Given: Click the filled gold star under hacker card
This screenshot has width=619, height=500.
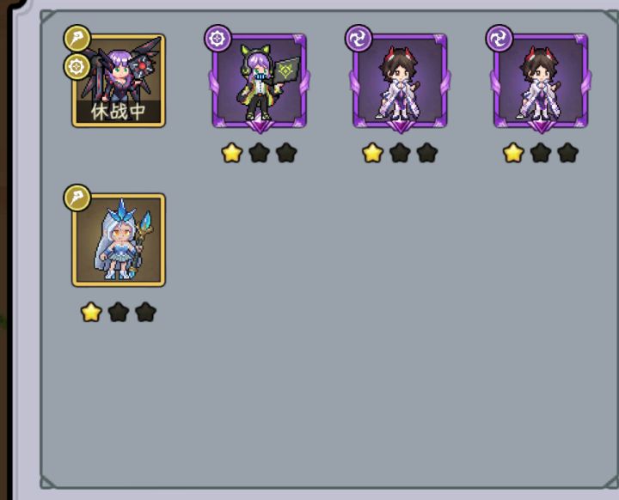Looking at the screenshot, I should click(232, 153).
